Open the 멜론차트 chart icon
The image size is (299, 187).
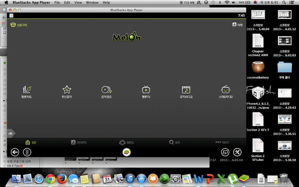click(27, 92)
